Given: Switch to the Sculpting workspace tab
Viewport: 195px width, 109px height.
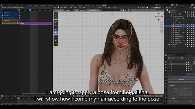Looking at the screenshot, I should 36,5.
